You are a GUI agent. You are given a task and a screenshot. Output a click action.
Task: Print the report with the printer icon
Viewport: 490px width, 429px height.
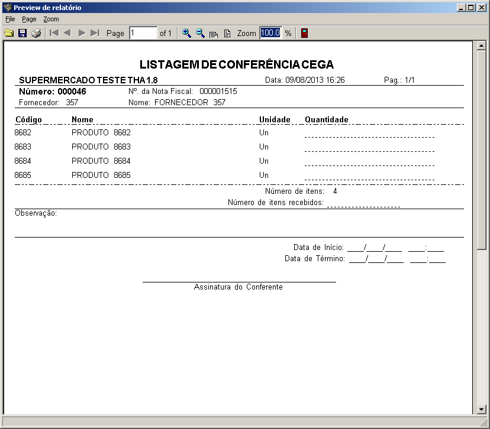click(36, 33)
